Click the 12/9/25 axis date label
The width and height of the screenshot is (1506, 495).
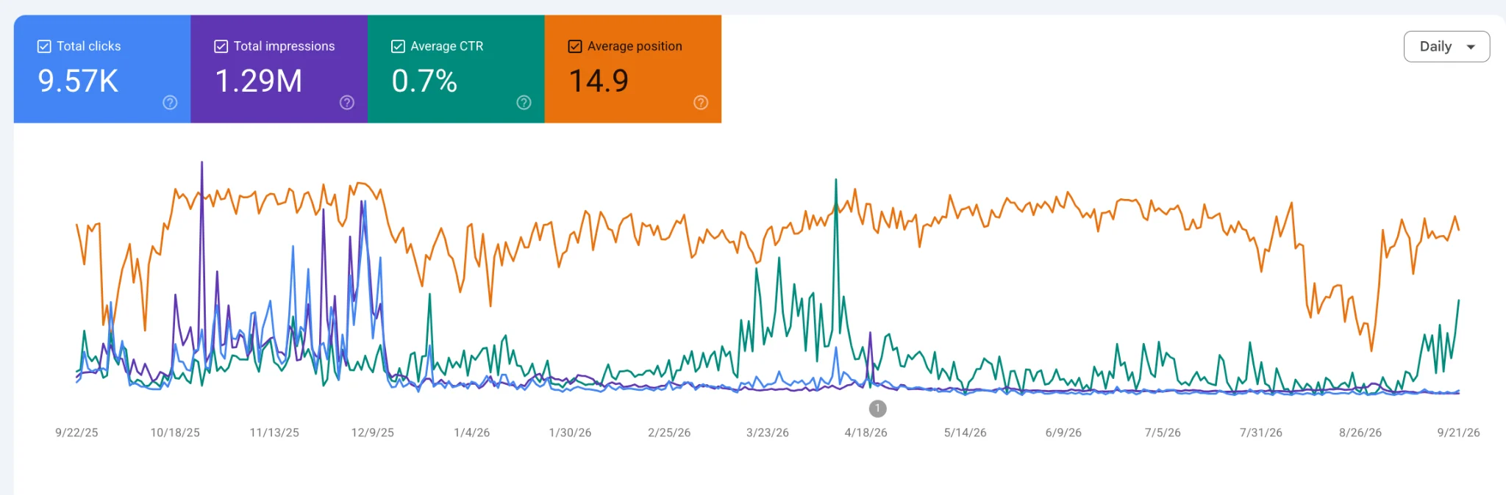[372, 433]
